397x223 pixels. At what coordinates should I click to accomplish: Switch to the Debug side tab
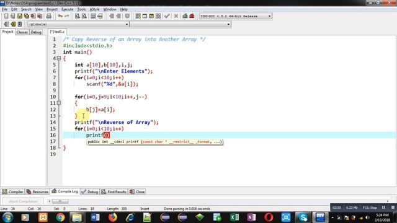point(36,32)
